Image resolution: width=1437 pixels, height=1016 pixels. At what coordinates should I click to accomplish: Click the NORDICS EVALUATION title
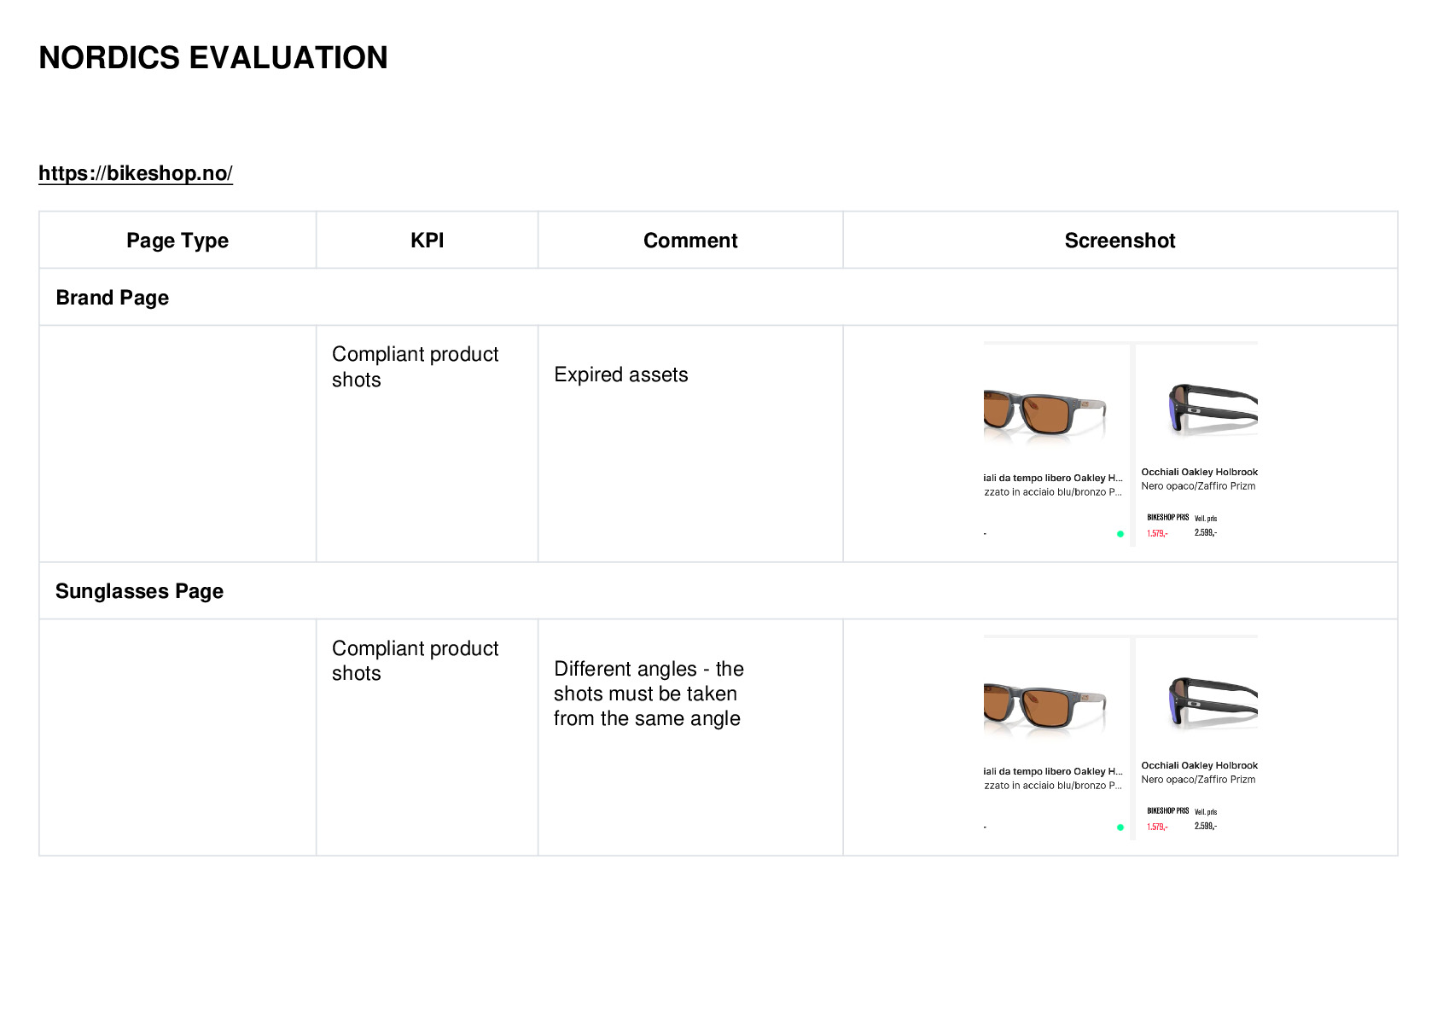click(213, 58)
